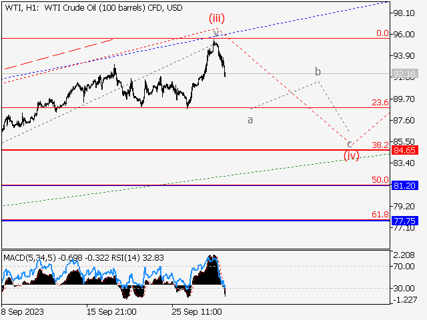Click the wave v label near the peak
The image size is (427, 320).
click(216, 33)
